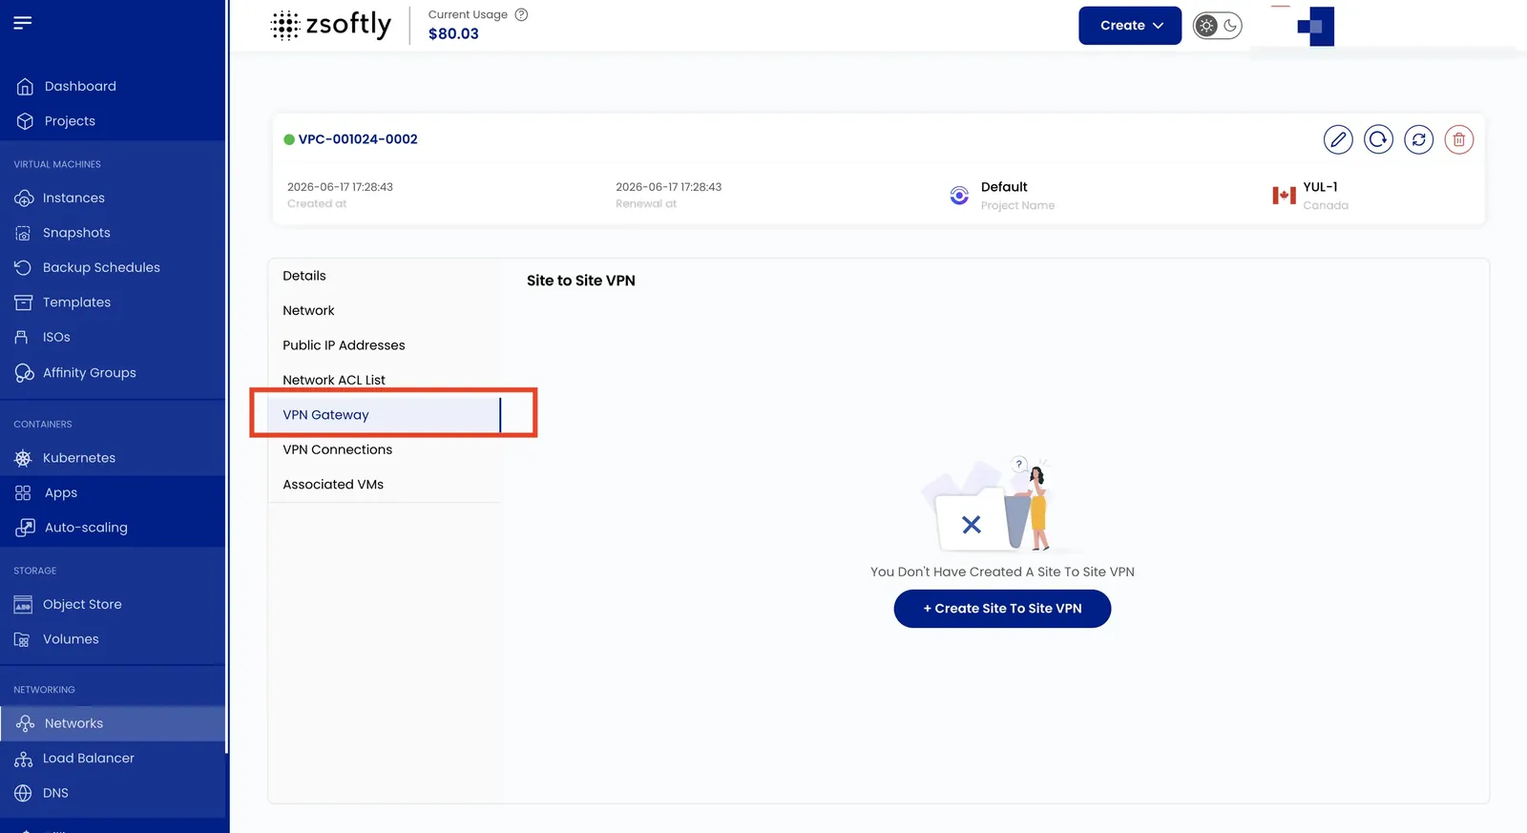Open the Associated VMs tab
Viewport: 1527px width, 833px height.
384,485
